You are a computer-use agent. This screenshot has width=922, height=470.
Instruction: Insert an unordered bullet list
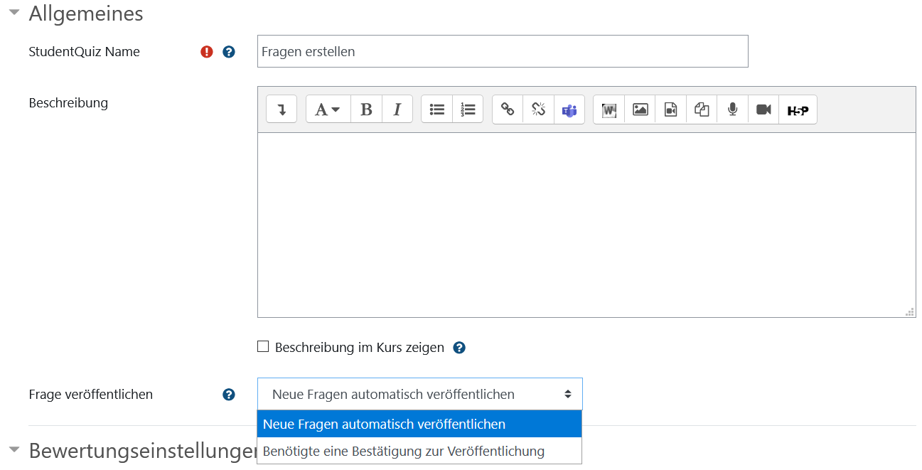tap(436, 109)
